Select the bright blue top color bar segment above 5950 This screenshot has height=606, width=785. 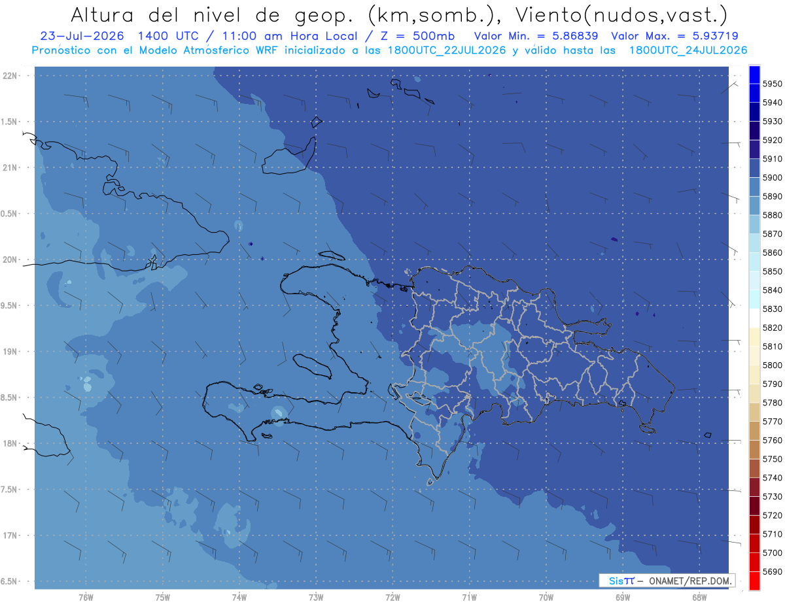754,75
